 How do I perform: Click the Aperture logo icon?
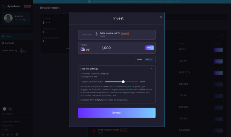coord(4,6)
